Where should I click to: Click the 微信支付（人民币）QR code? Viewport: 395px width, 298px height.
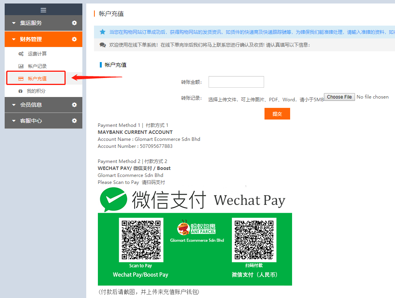tap(254, 240)
